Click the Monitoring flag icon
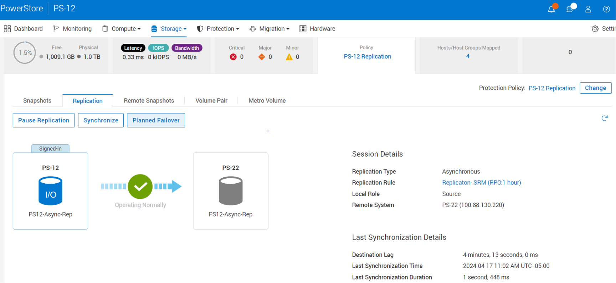The width and height of the screenshot is (616, 283). [56, 29]
